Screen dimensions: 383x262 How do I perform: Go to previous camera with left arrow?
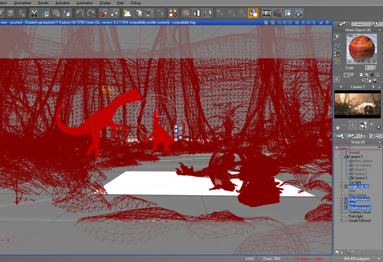point(341,87)
